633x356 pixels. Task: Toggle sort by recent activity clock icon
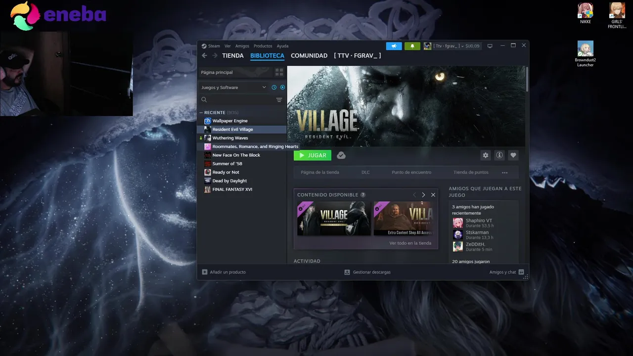274,88
